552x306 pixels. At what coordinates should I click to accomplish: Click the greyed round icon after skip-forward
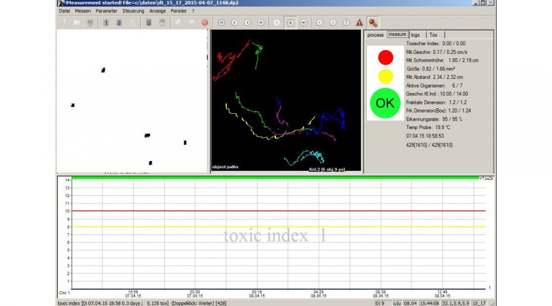point(277,23)
